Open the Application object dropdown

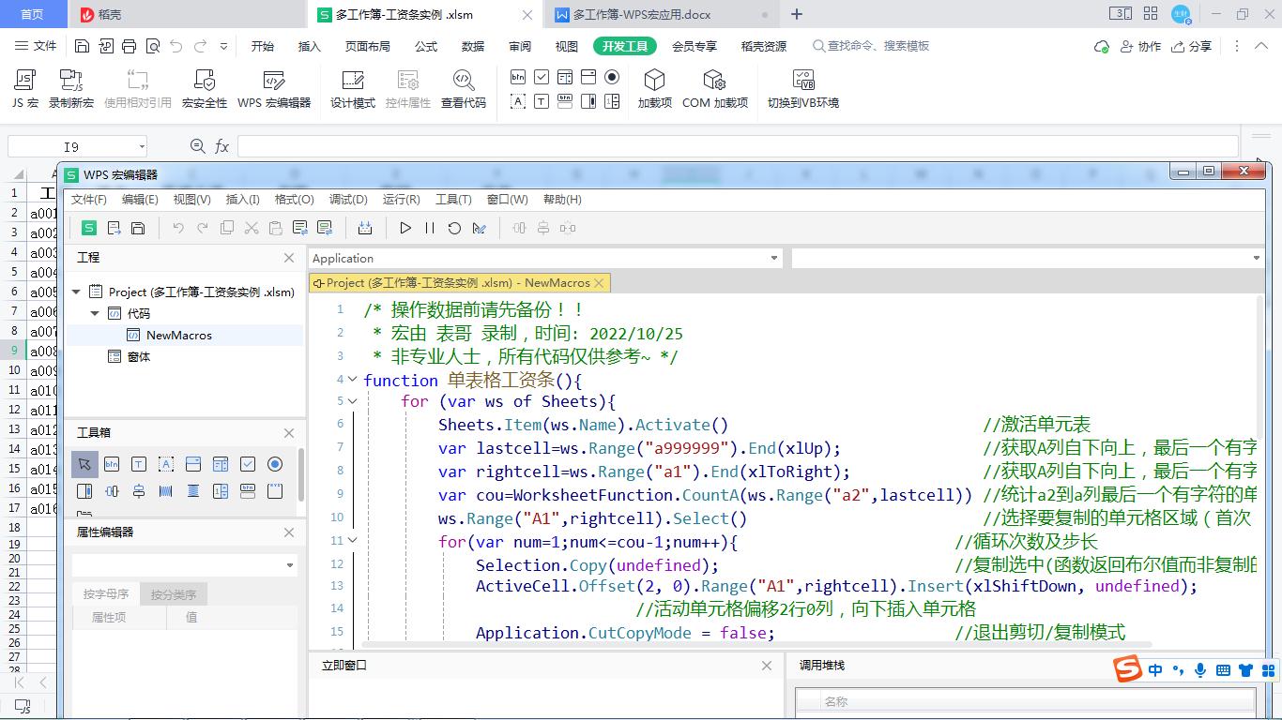[774, 258]
